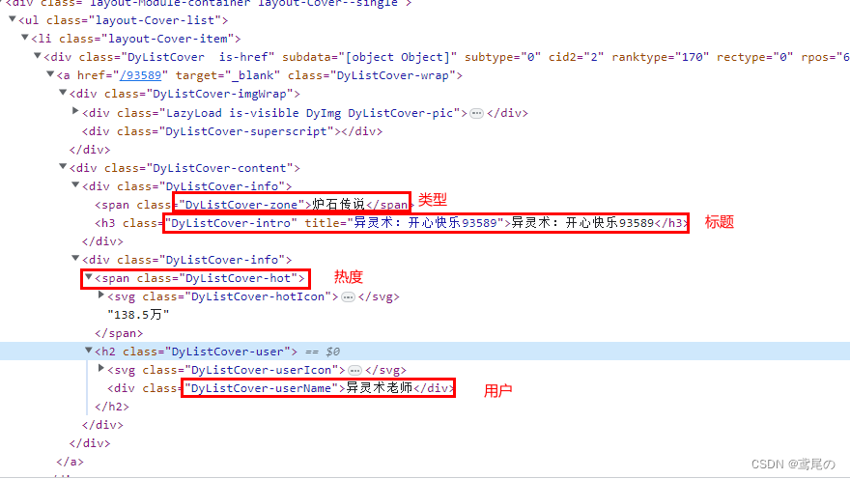Collapse the li layout-Cover-item node
This screenshot has height=479, width=850.
pos(24,38)
